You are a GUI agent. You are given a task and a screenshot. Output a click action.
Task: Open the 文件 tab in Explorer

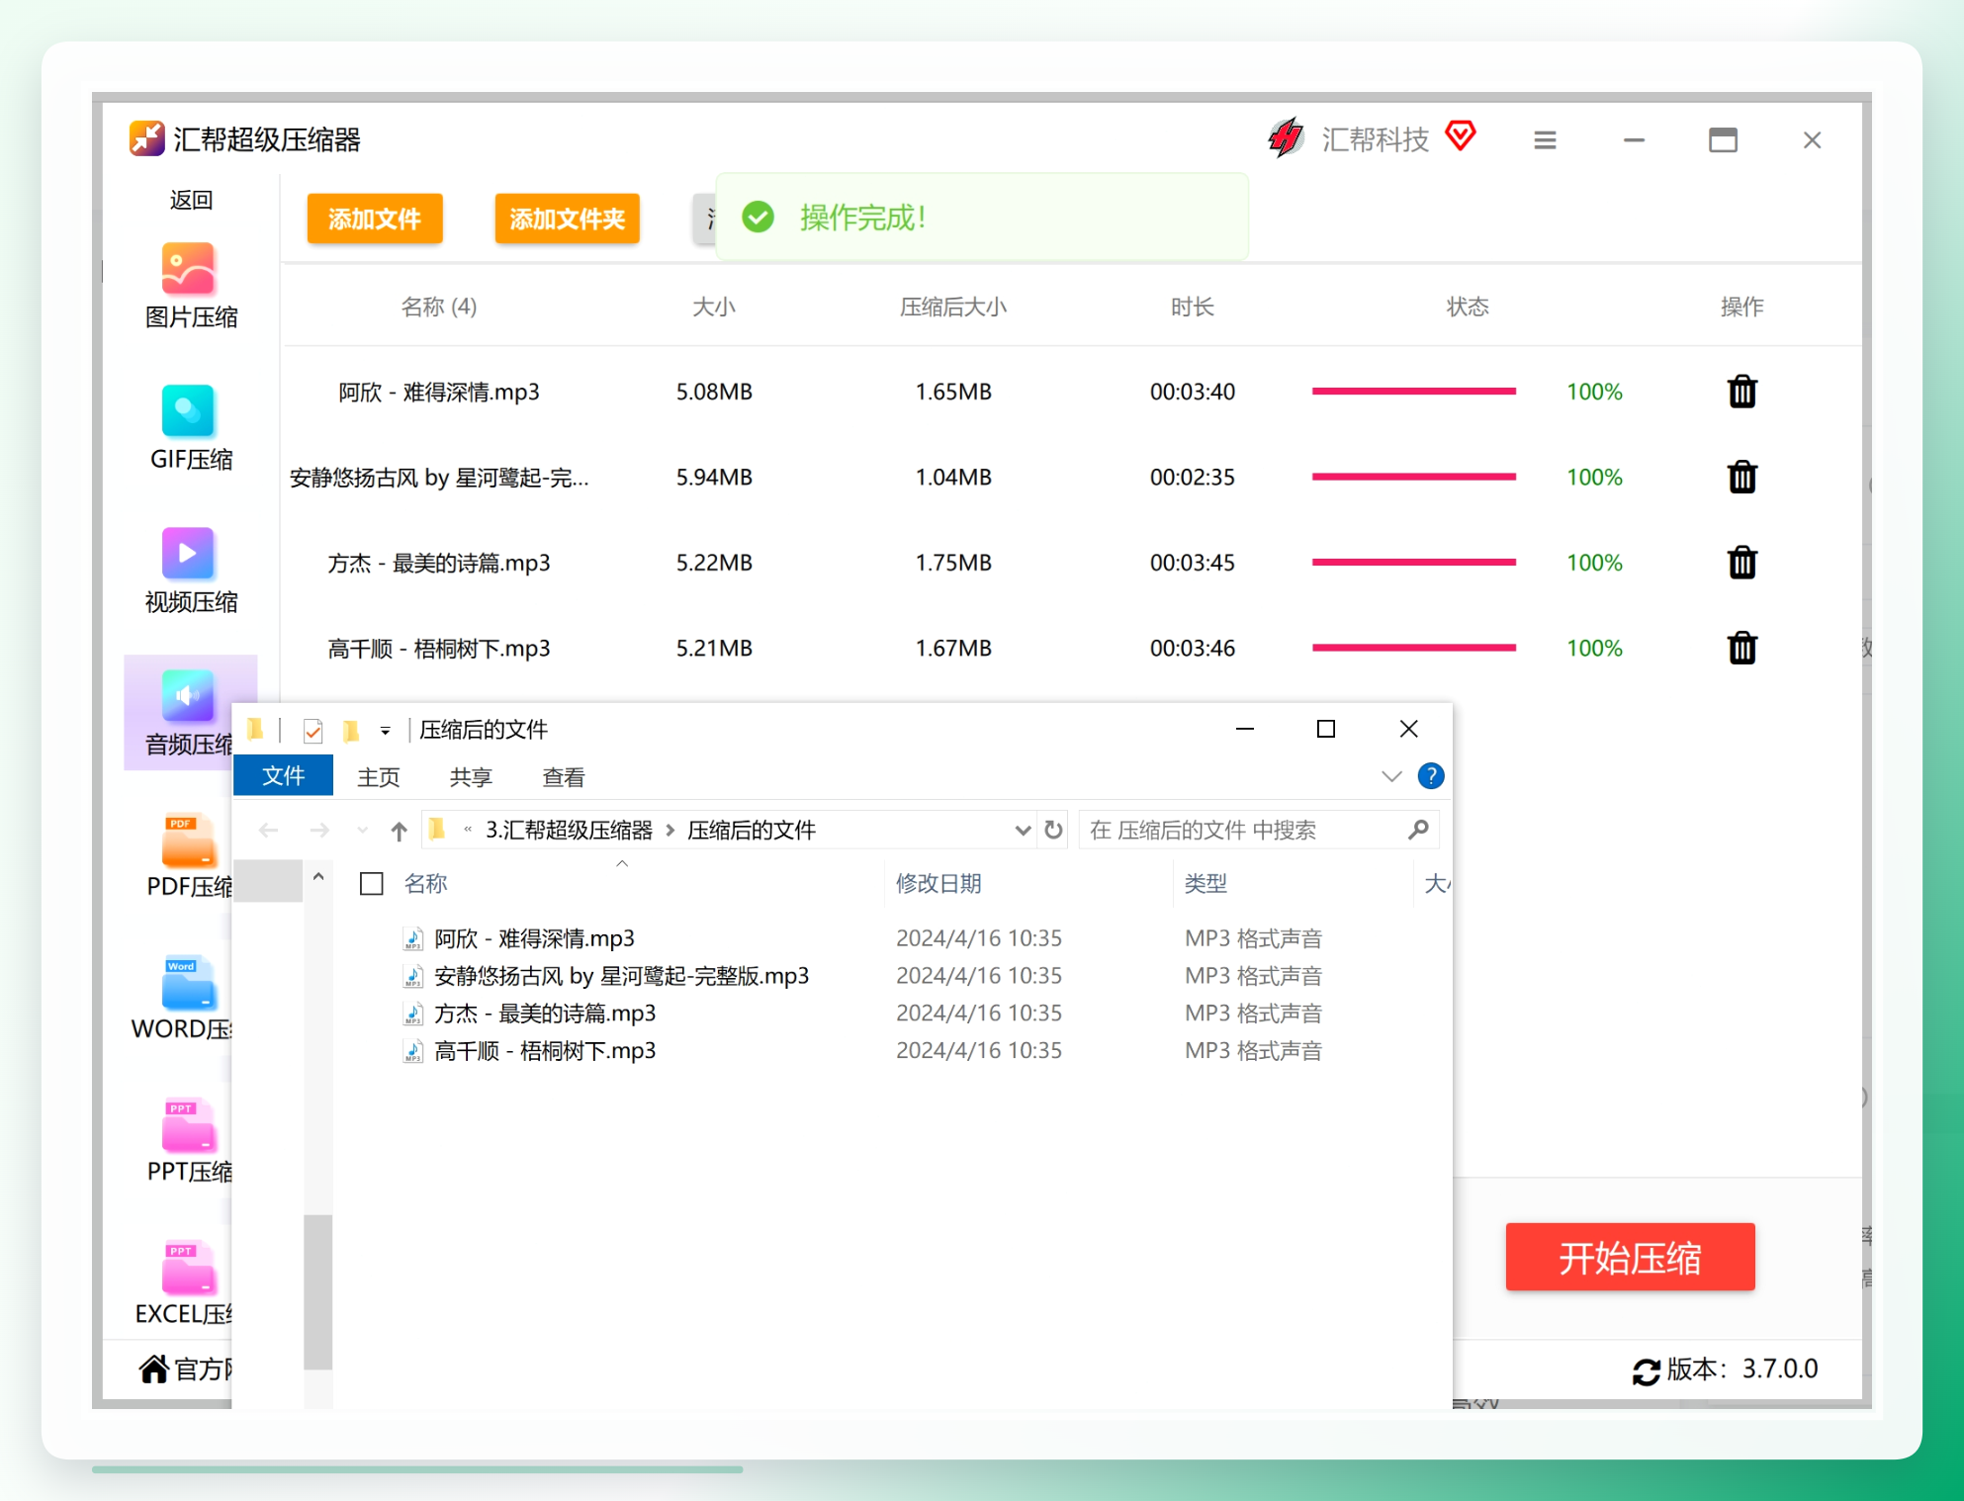[283, 776]
